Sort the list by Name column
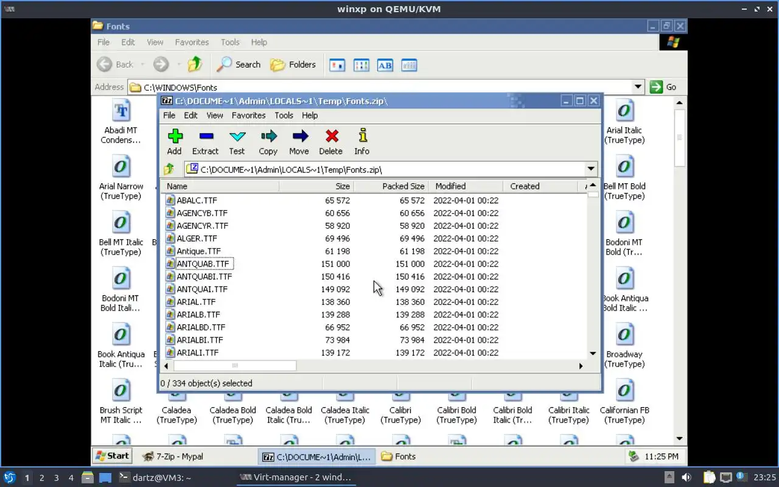Screen dimensions: 779x487 [221, 186]
